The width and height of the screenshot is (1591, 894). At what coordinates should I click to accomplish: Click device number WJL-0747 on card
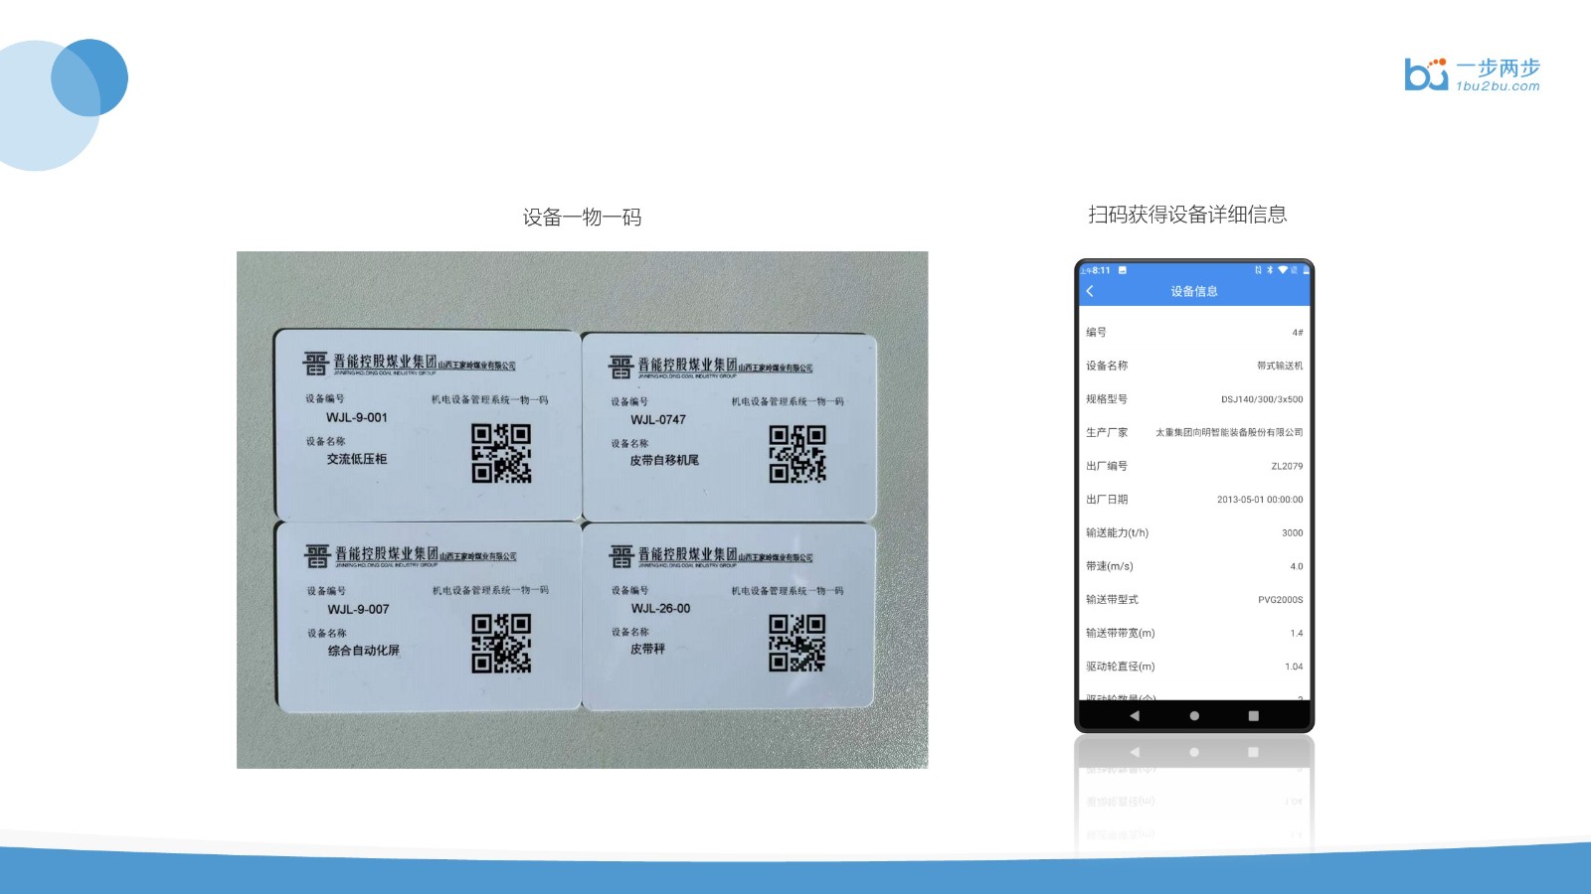pos(658,420)
